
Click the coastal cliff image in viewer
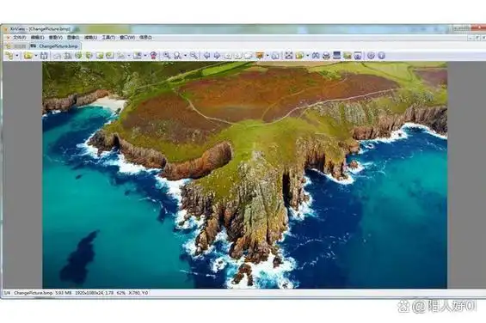(x=244, y=175)
